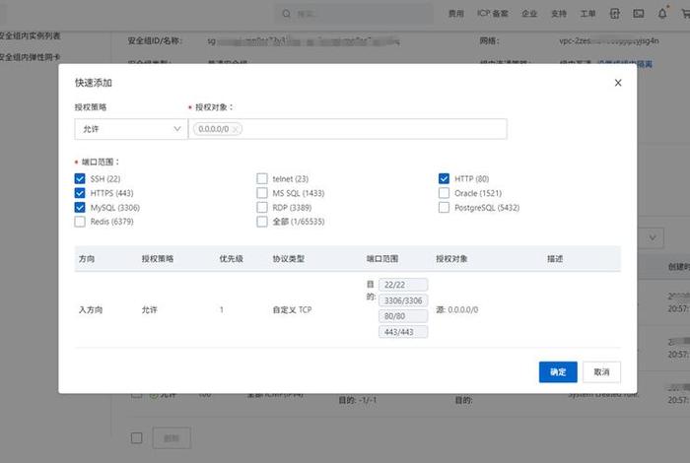
Task: Click the 源: 0.0.0.0/0 cell text
Action: tap(457, 310)
